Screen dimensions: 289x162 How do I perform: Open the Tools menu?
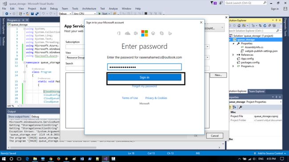tap(75, 8)
